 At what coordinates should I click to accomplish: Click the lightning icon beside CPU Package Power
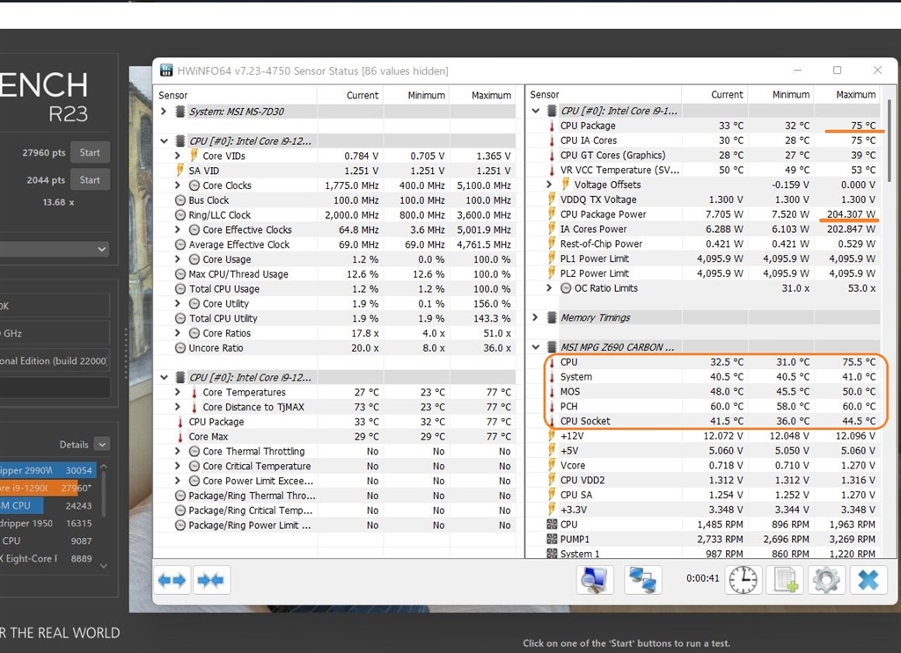coord(552,214)
